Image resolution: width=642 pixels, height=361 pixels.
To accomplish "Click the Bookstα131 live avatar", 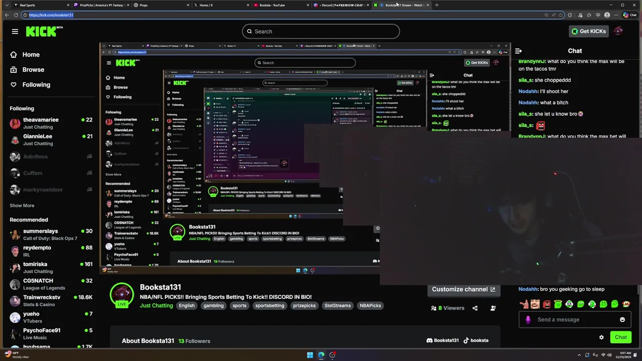I will click(122, 295).
